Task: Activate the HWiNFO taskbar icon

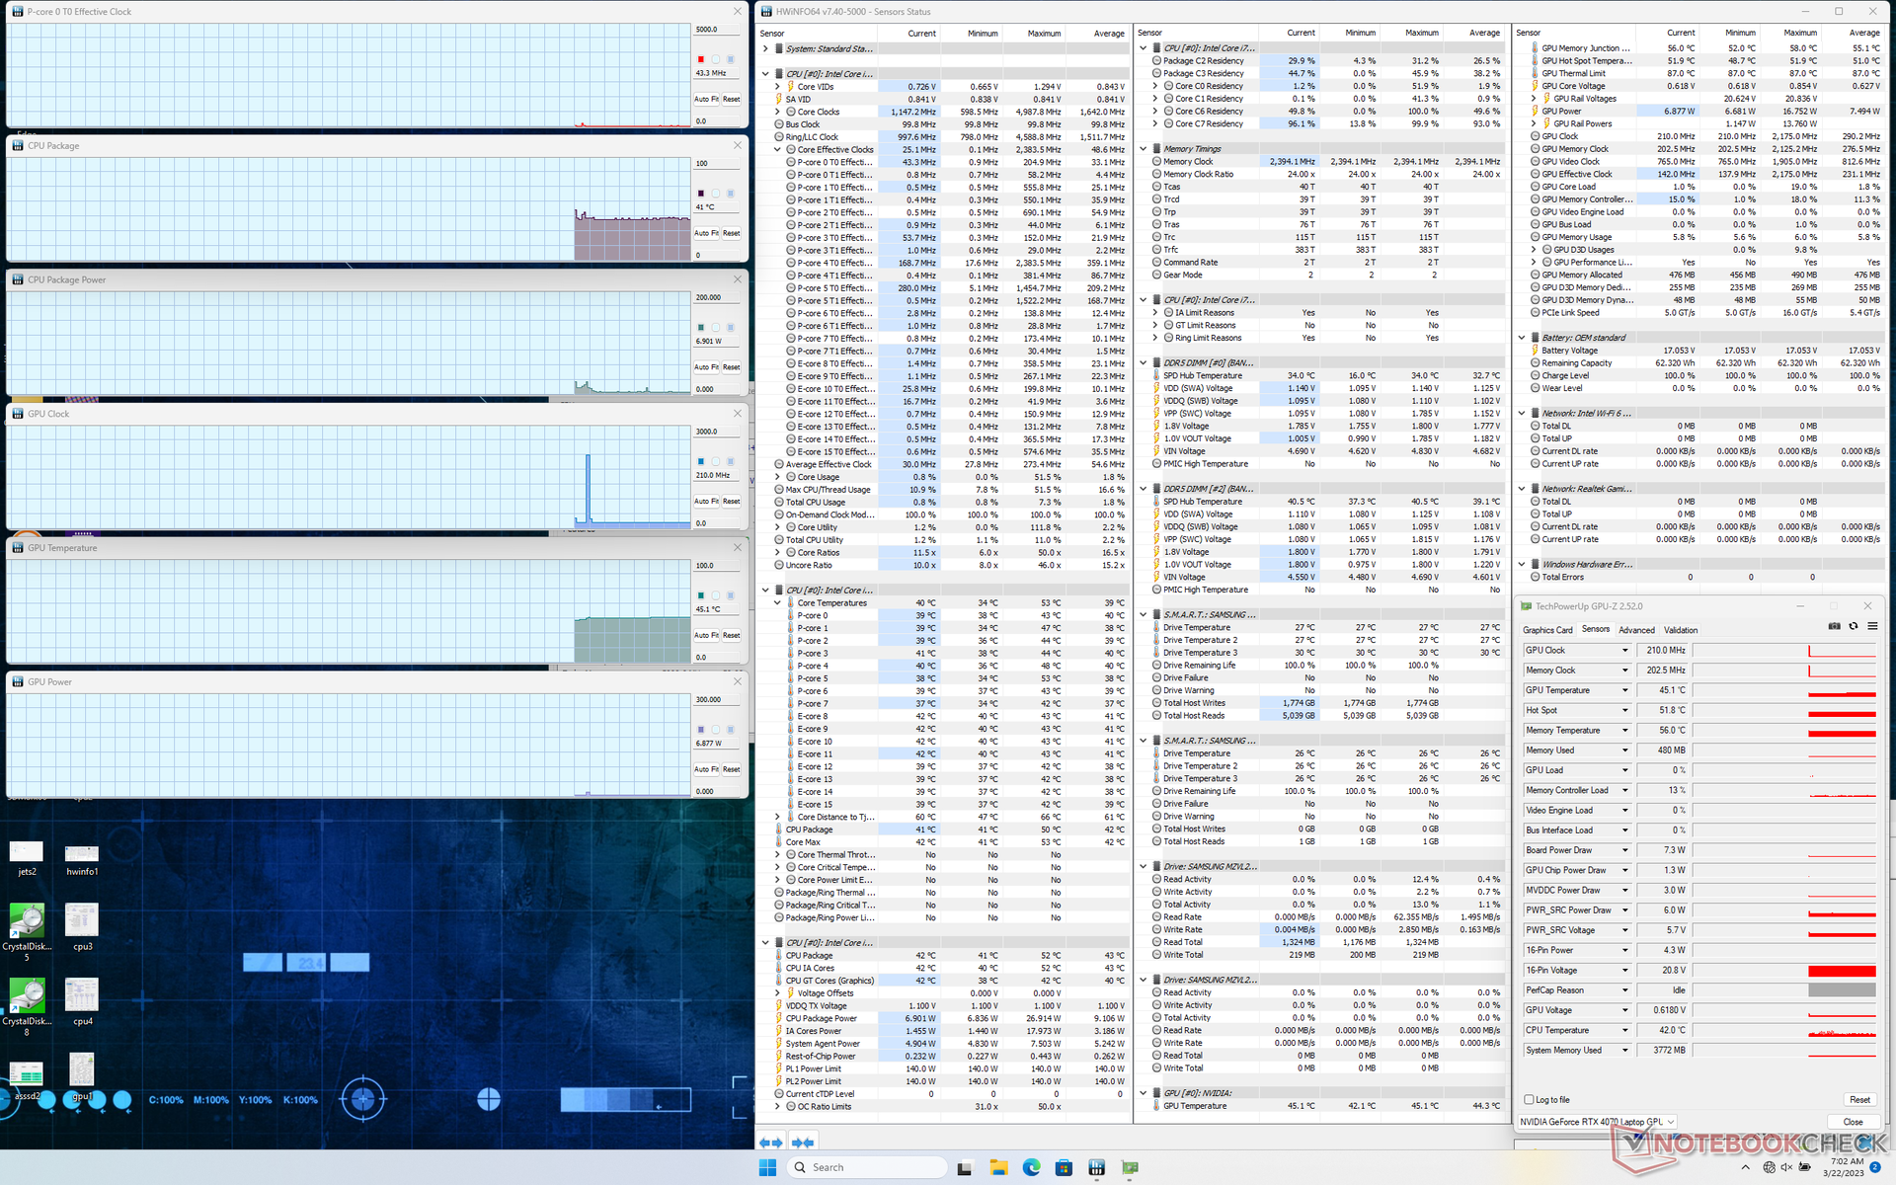Action: tap(1096, 1167)
